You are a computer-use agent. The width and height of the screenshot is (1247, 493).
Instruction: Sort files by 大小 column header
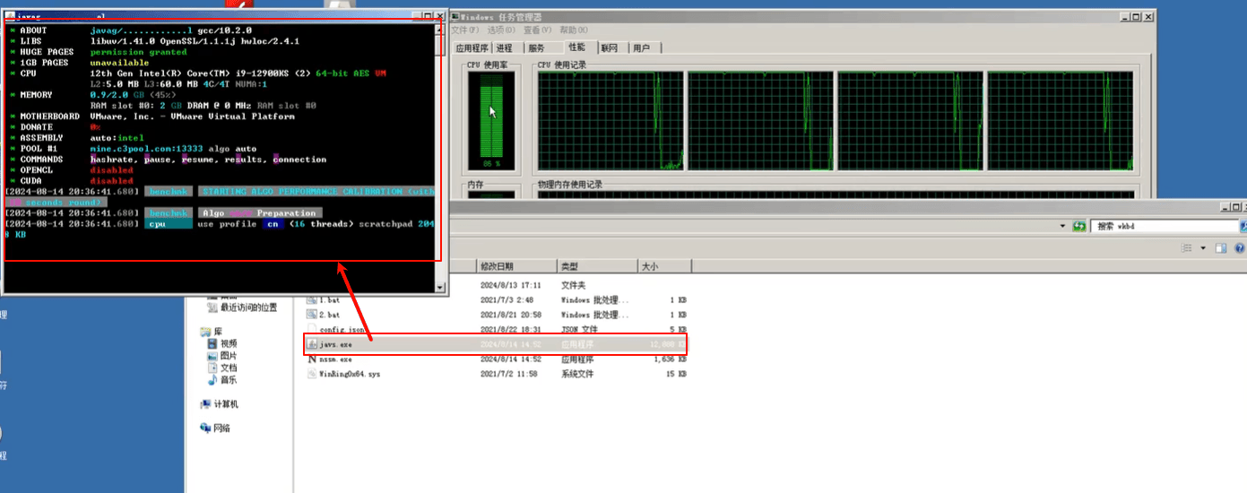(664, 266)
